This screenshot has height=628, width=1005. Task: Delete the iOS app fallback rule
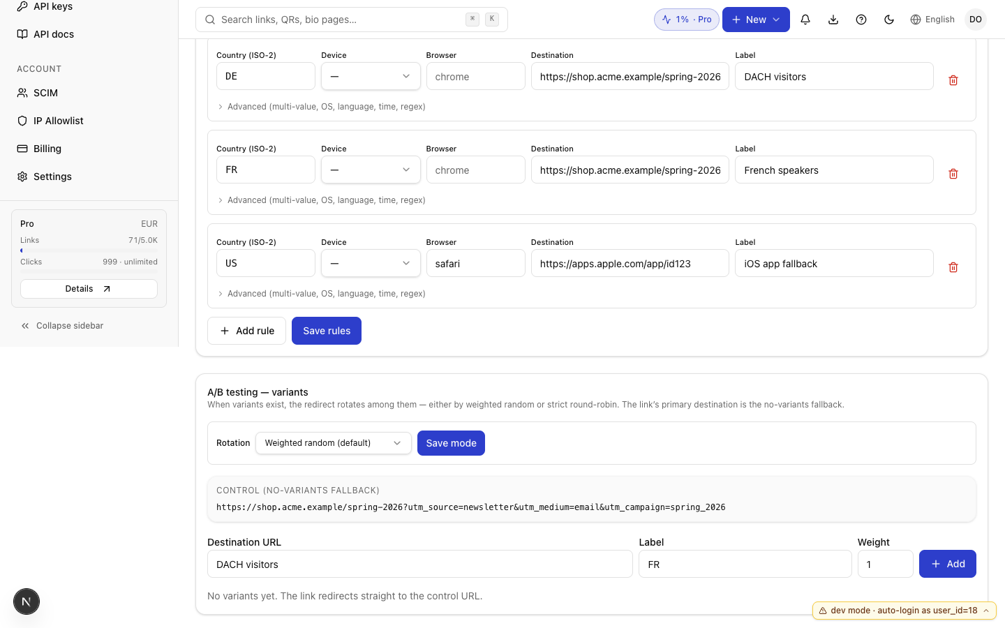point(953,267)
